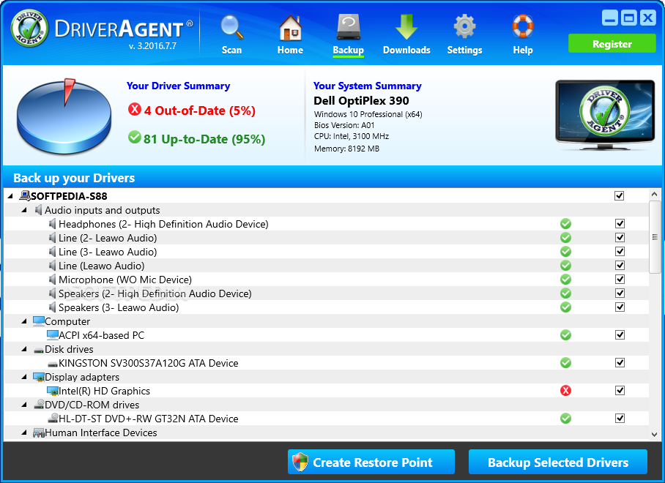Viewport: 665px width, 483px height.
Task: Click the Intel HD Graphics red status icon
Action: pos(565,391)
